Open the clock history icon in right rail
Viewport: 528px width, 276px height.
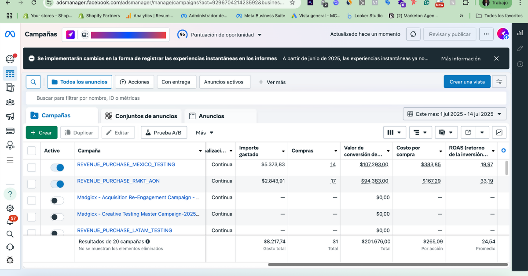pyautogui.click(x=520, y=64)
